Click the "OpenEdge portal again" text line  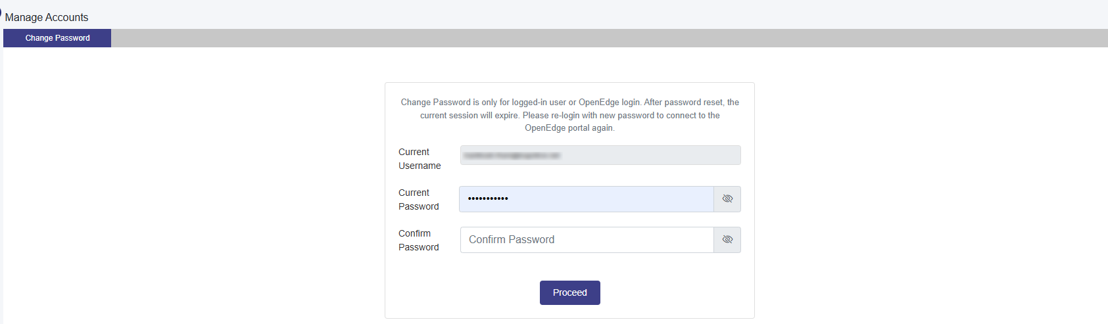569,128
